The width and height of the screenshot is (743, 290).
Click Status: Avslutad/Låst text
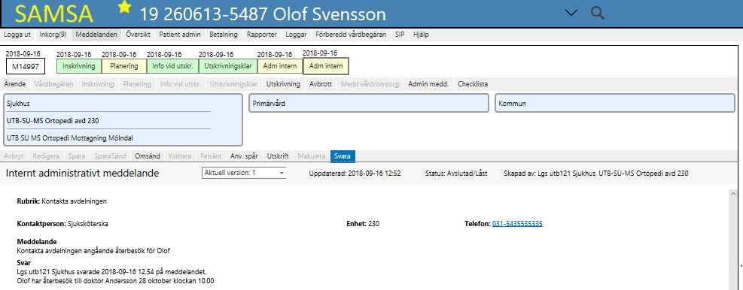(456, 174)
